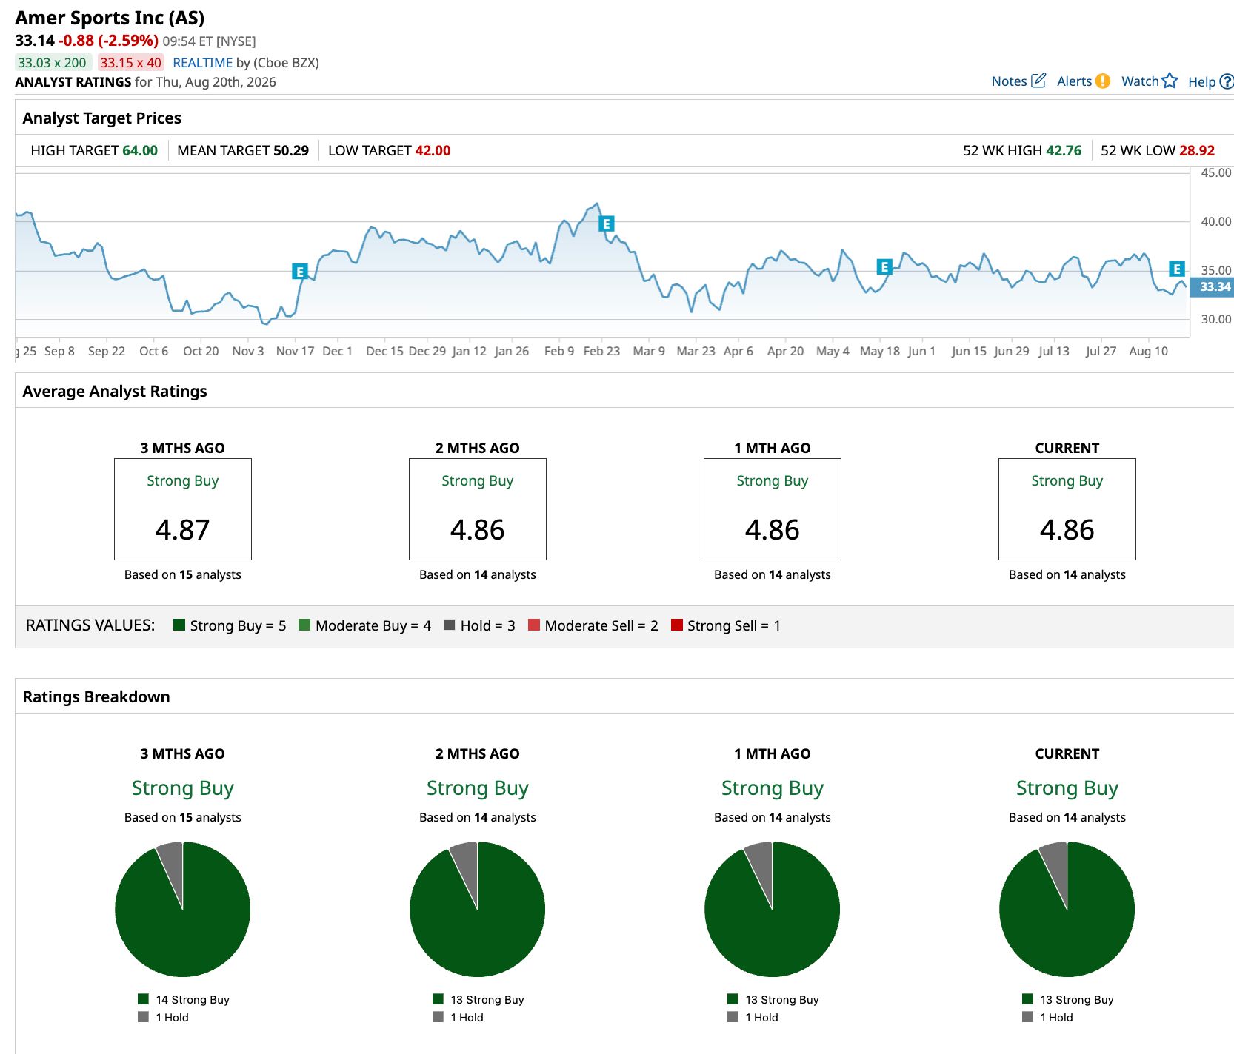The image size is (1234, 1054).
Task: Click the Dec 15 date label on chart
Action: (x=384, y=351)
